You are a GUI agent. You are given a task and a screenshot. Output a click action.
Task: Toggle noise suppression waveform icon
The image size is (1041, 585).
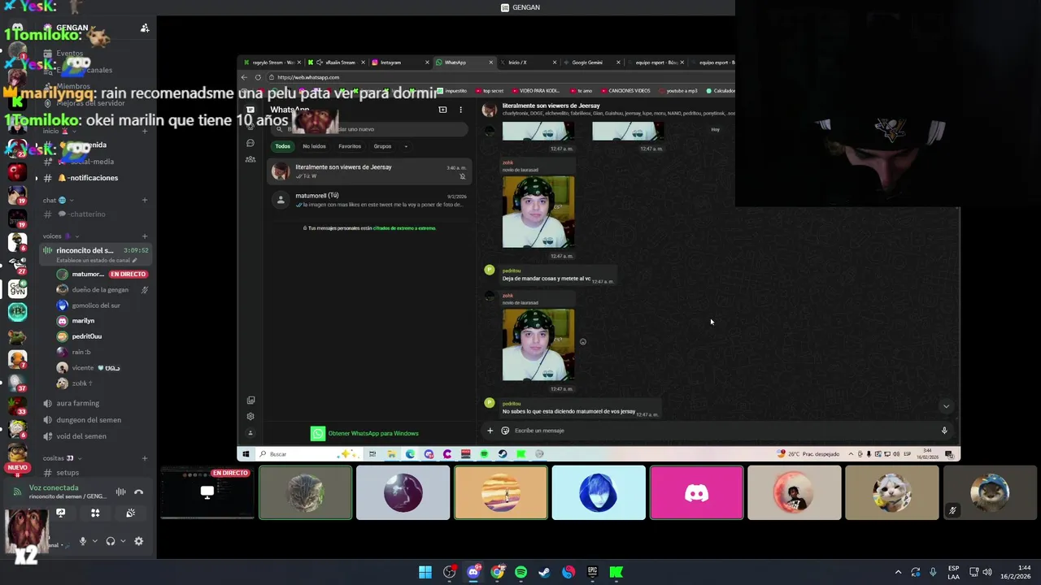[120, 492]
